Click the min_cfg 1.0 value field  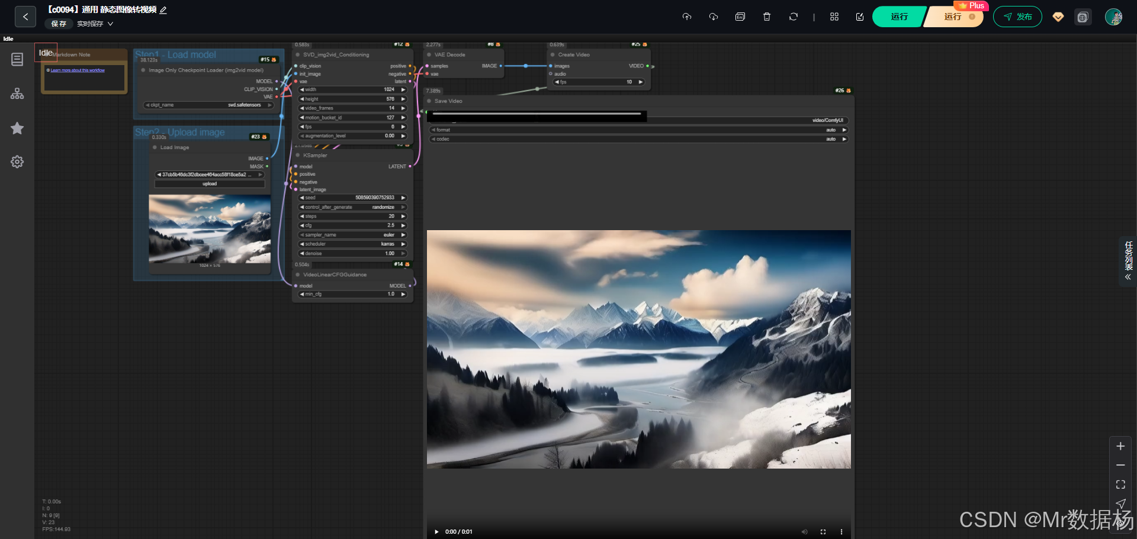pyautogui.click(x=353, y=294)
